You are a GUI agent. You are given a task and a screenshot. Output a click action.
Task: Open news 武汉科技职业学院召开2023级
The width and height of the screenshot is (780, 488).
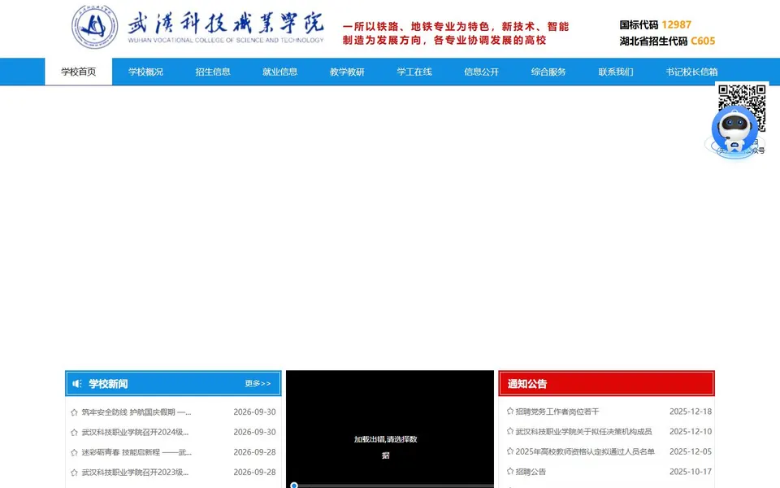click(x=136, y=473)
